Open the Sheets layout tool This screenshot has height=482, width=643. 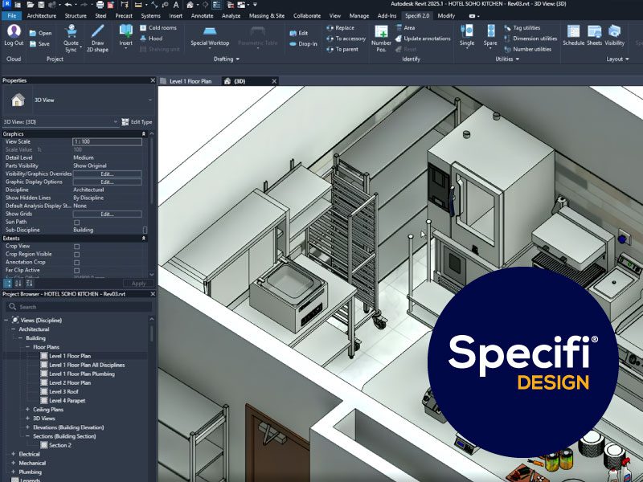click(x=594, y=35)
